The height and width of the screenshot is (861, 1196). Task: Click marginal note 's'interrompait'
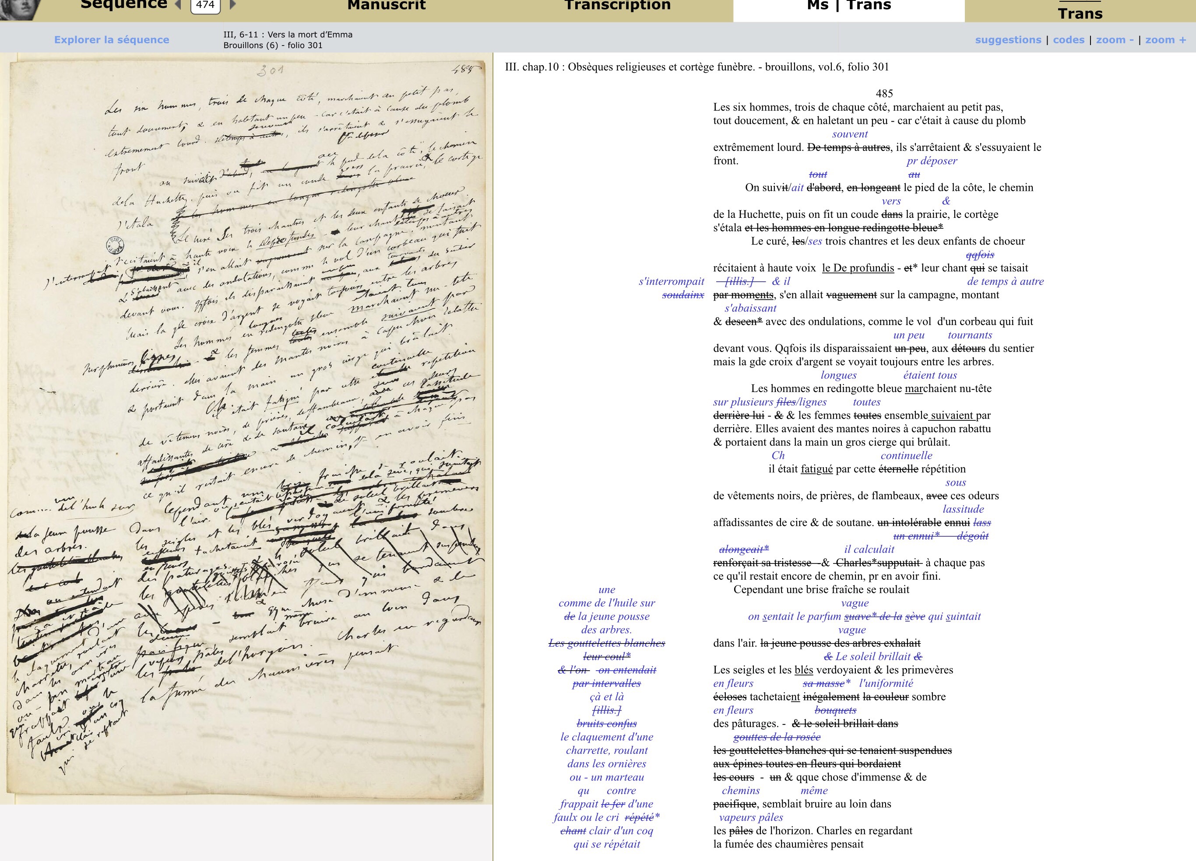pyautogui.click(x=671, y=281)
